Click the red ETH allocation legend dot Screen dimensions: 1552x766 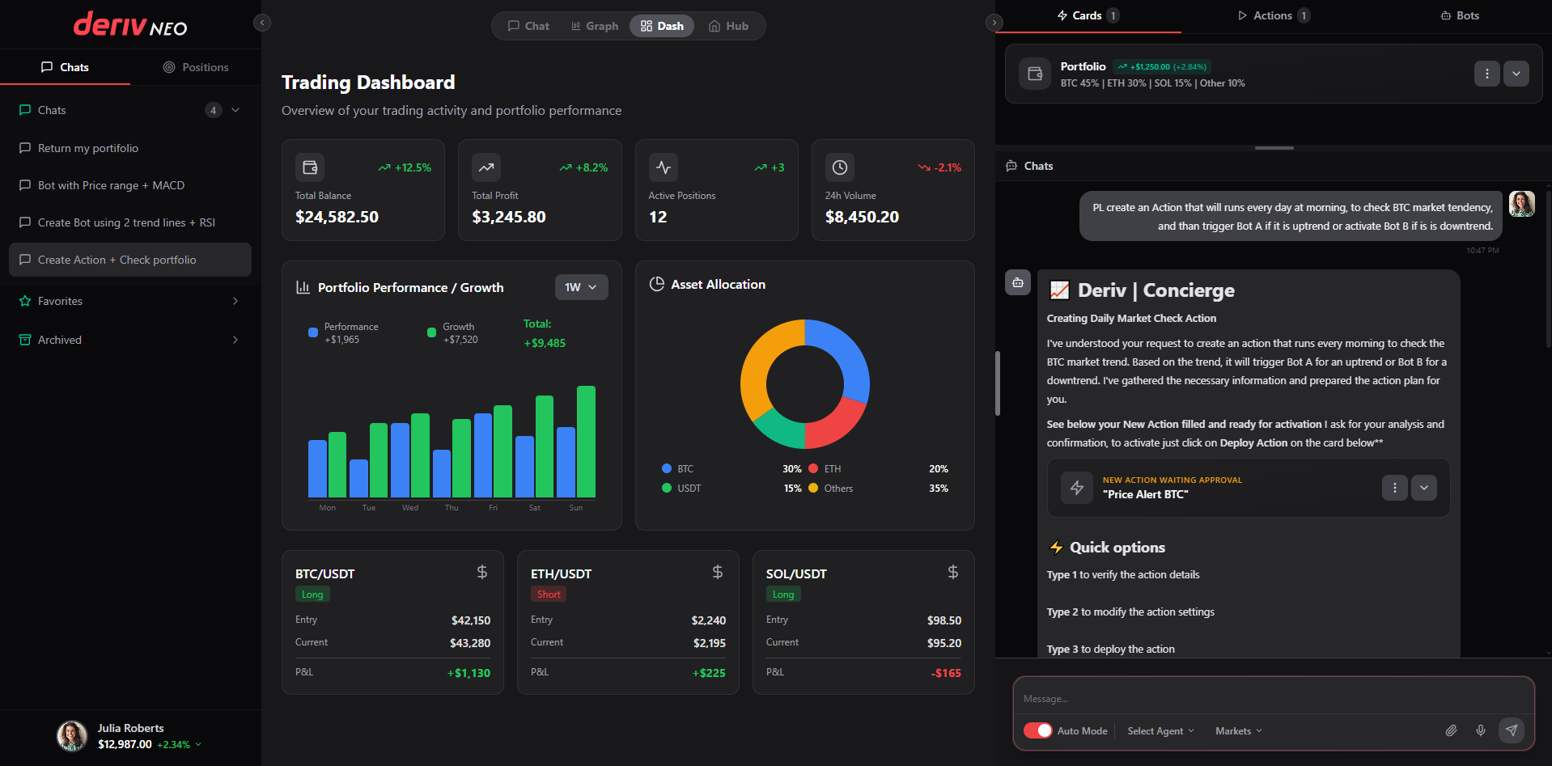click(813, 468)
